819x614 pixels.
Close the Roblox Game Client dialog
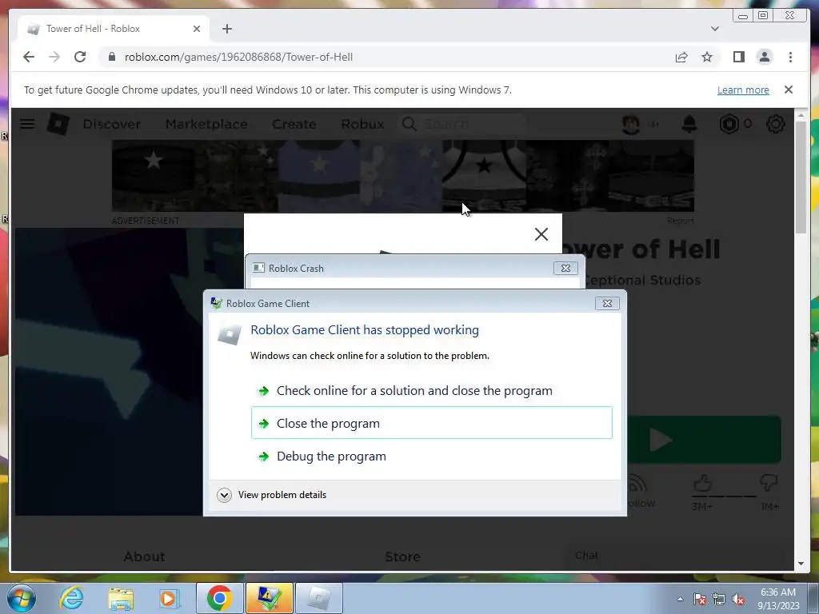pyautogui.click(x=607, y=303)
